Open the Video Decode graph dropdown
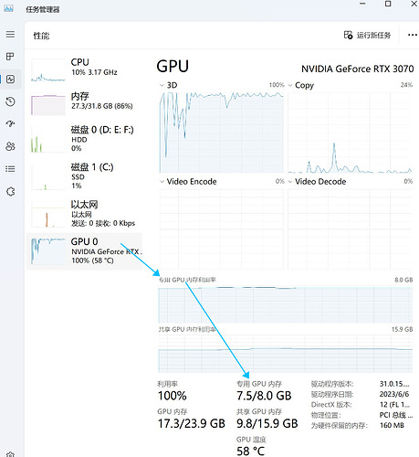 (290, 182)
